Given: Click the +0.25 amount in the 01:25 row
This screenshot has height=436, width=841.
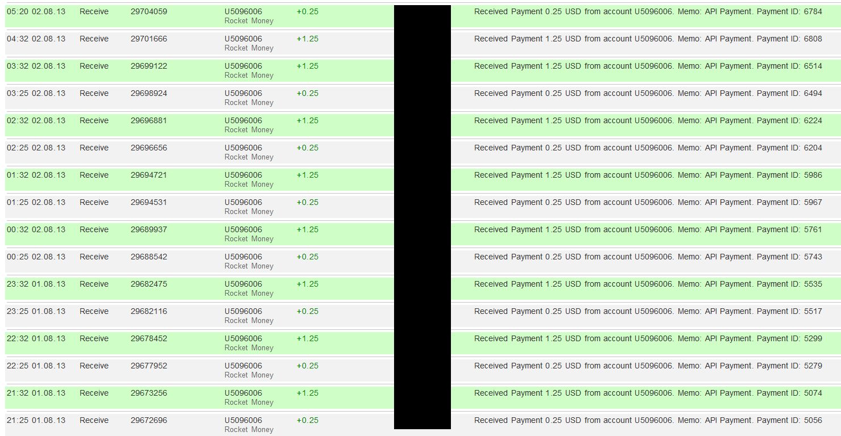Looking at the screenshot, I should tap(308, 202).
